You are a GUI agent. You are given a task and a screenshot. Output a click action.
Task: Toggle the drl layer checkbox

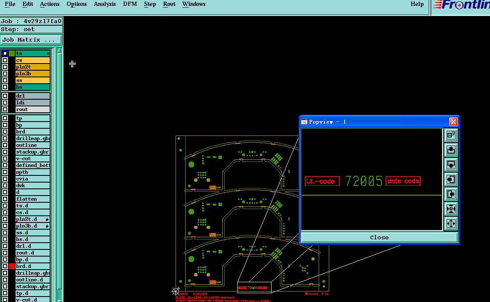(5, 96)
